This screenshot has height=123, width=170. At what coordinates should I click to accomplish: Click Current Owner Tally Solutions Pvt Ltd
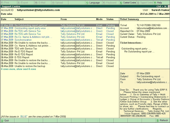pos(149,34)
